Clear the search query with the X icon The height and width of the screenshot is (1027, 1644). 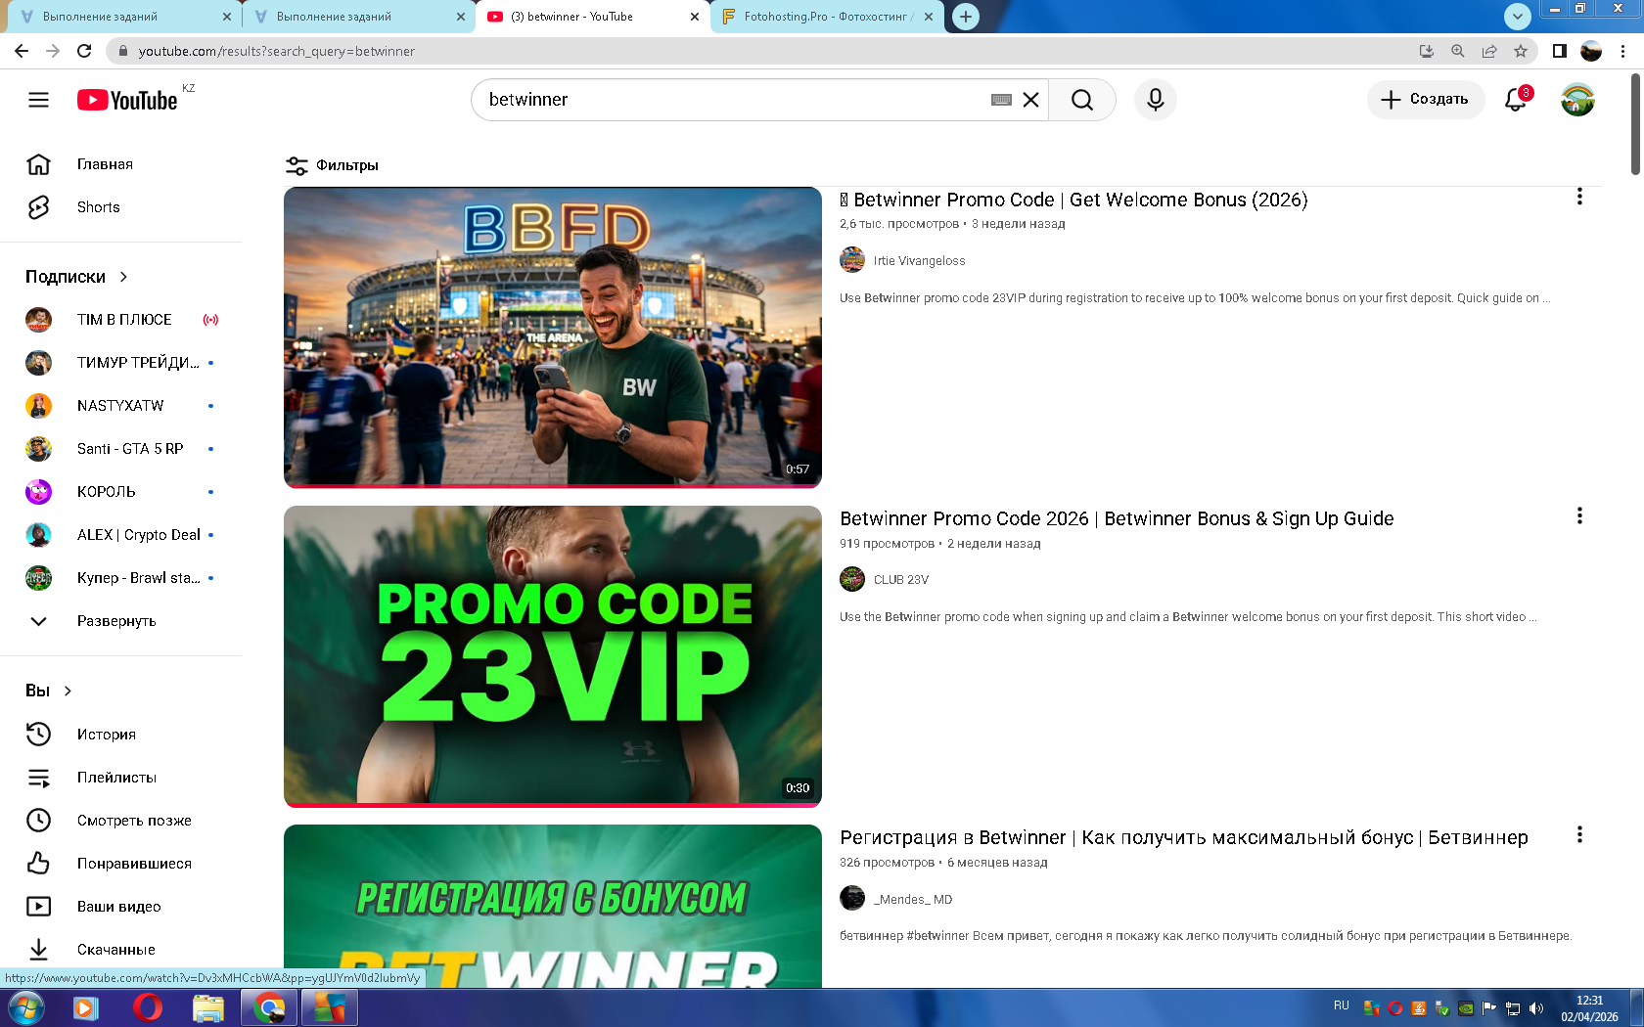tap(1030, 100)
